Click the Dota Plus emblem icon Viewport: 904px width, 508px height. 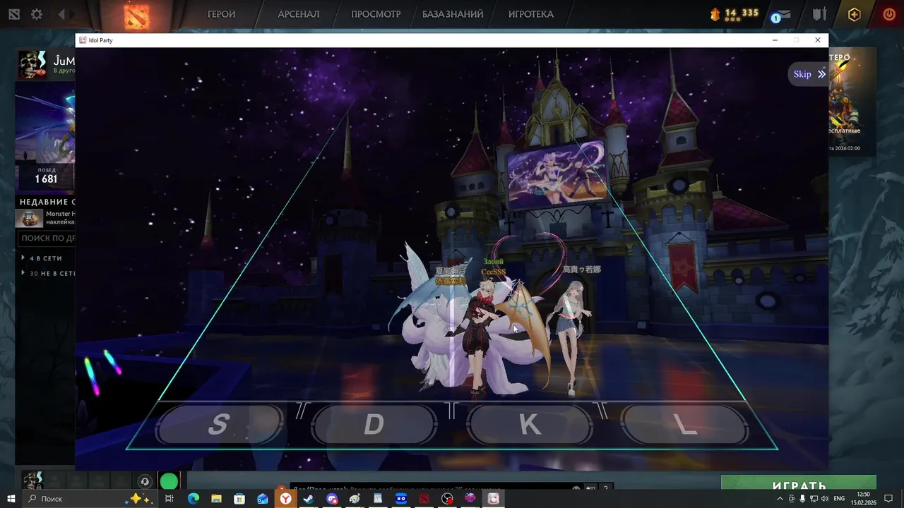click(x=854, y=14)
